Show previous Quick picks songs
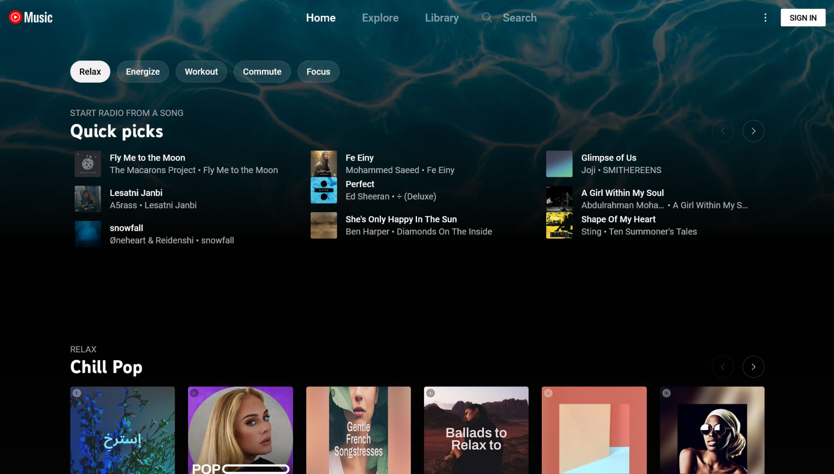Image resolution: width=834 pixels, height=474 pixels. pyautogui.click(x=723, y=131)
